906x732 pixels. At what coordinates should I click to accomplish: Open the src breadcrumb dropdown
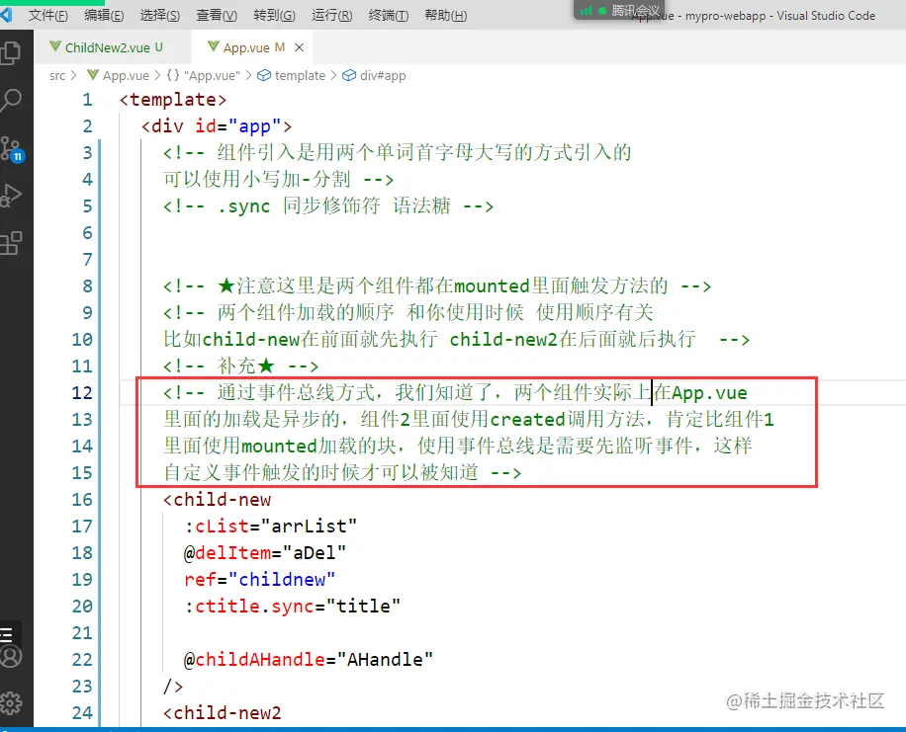(x=57, y=75)
